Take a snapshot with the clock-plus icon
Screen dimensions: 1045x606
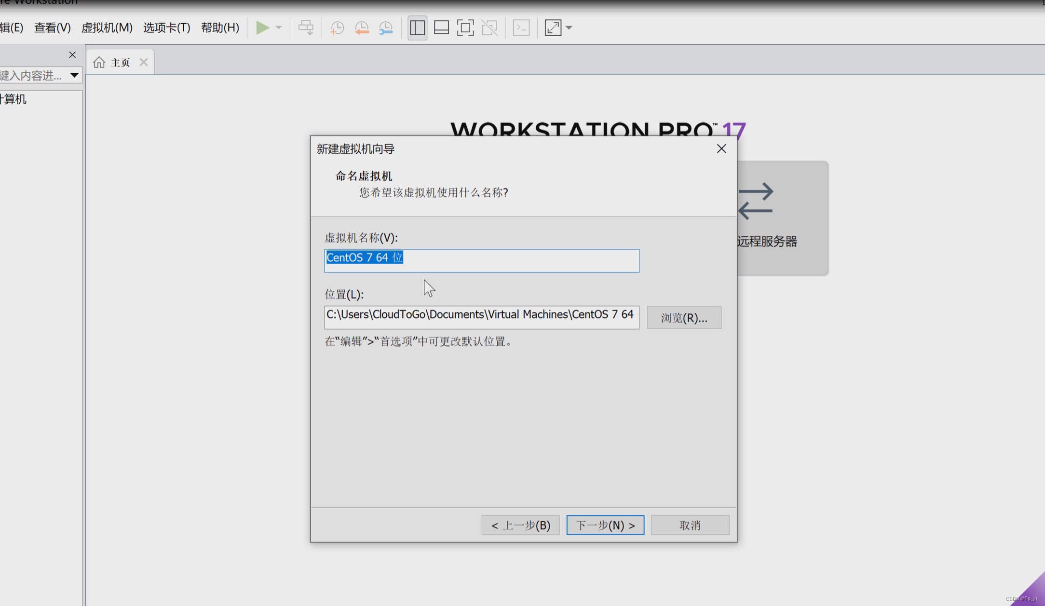[337, 28]
